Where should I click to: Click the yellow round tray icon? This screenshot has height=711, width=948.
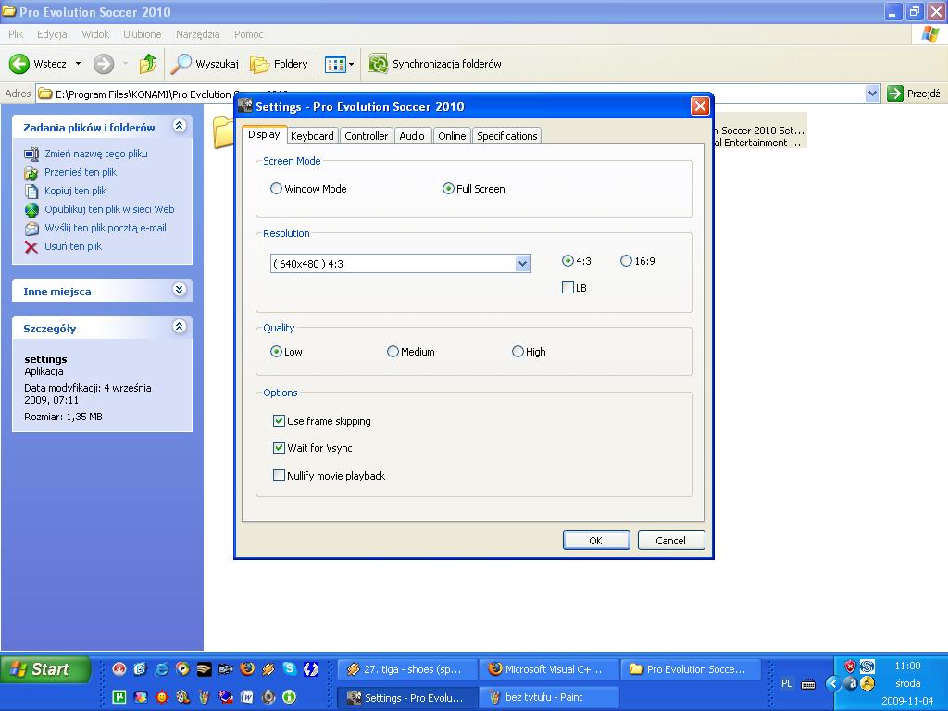pyautogui.click(x=867, y=684)
